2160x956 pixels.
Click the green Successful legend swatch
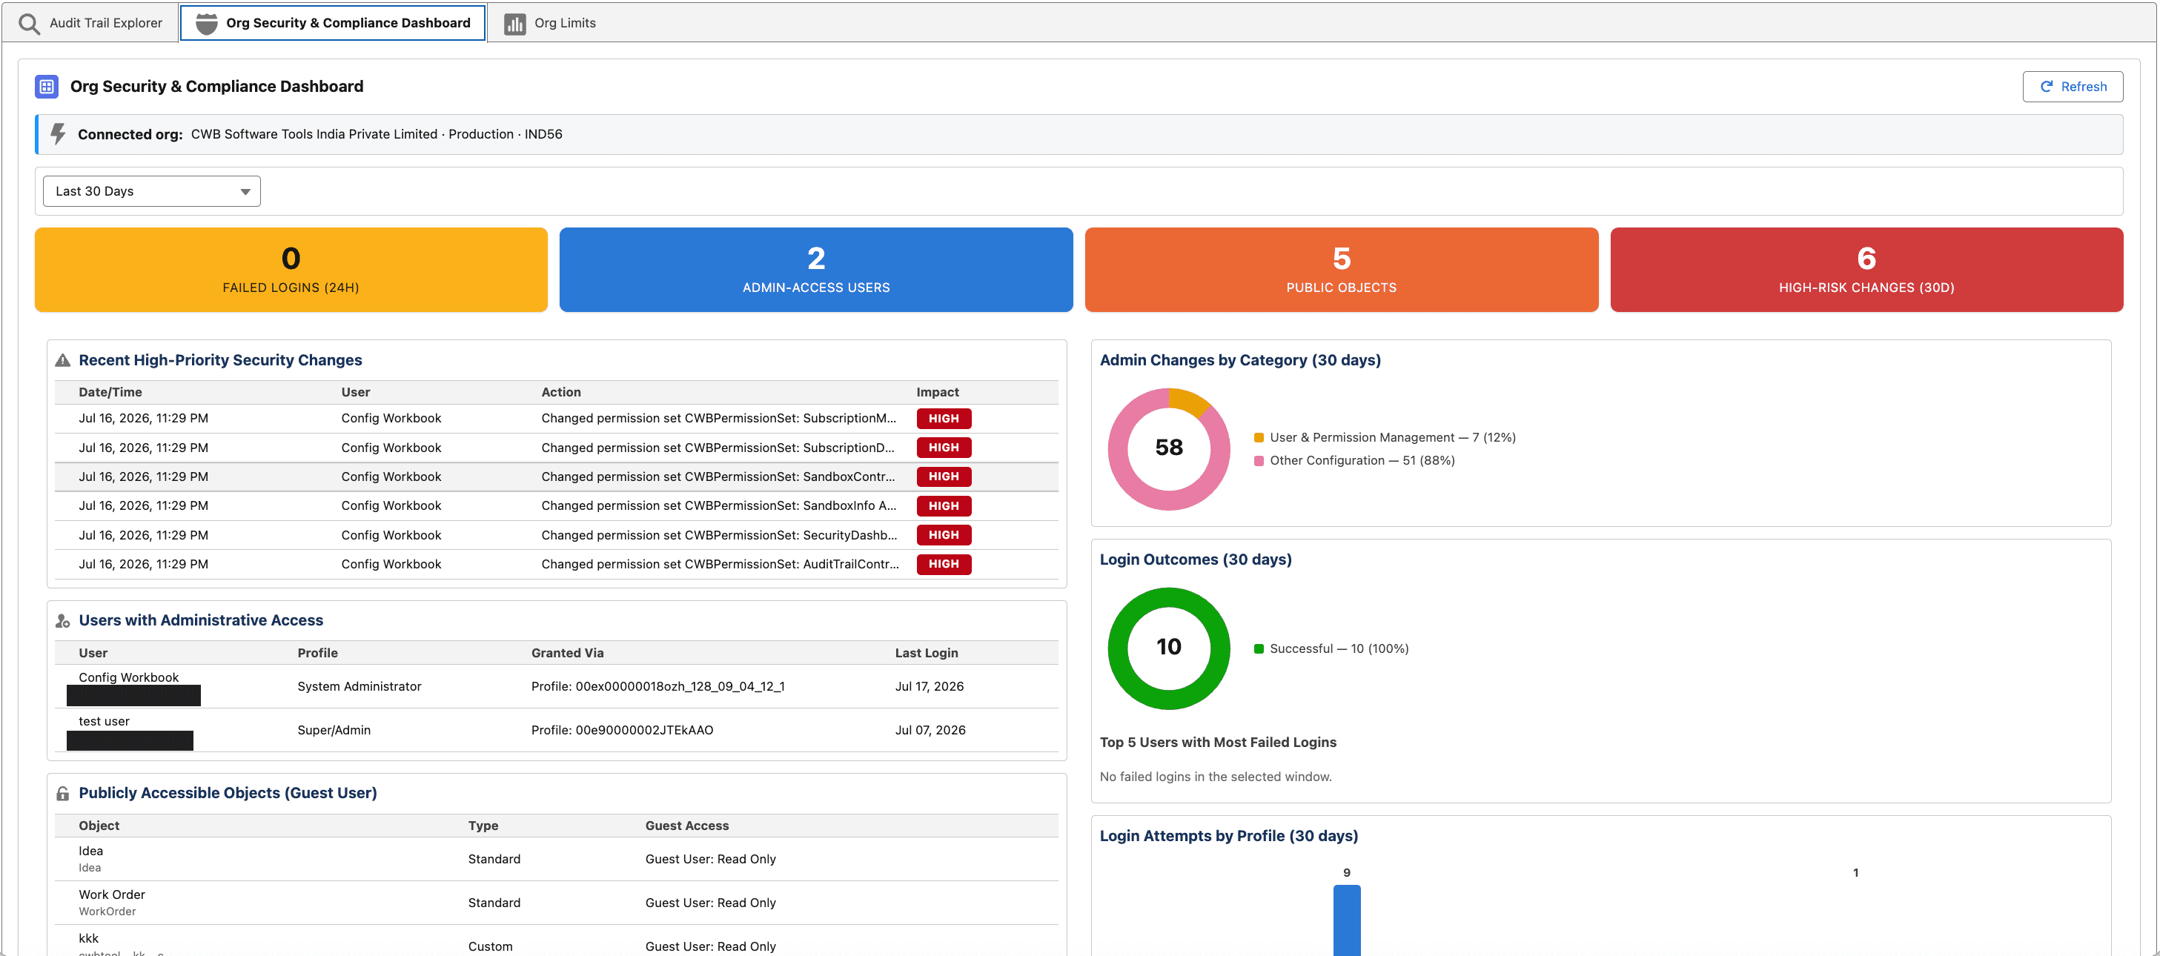(1259, 649)
